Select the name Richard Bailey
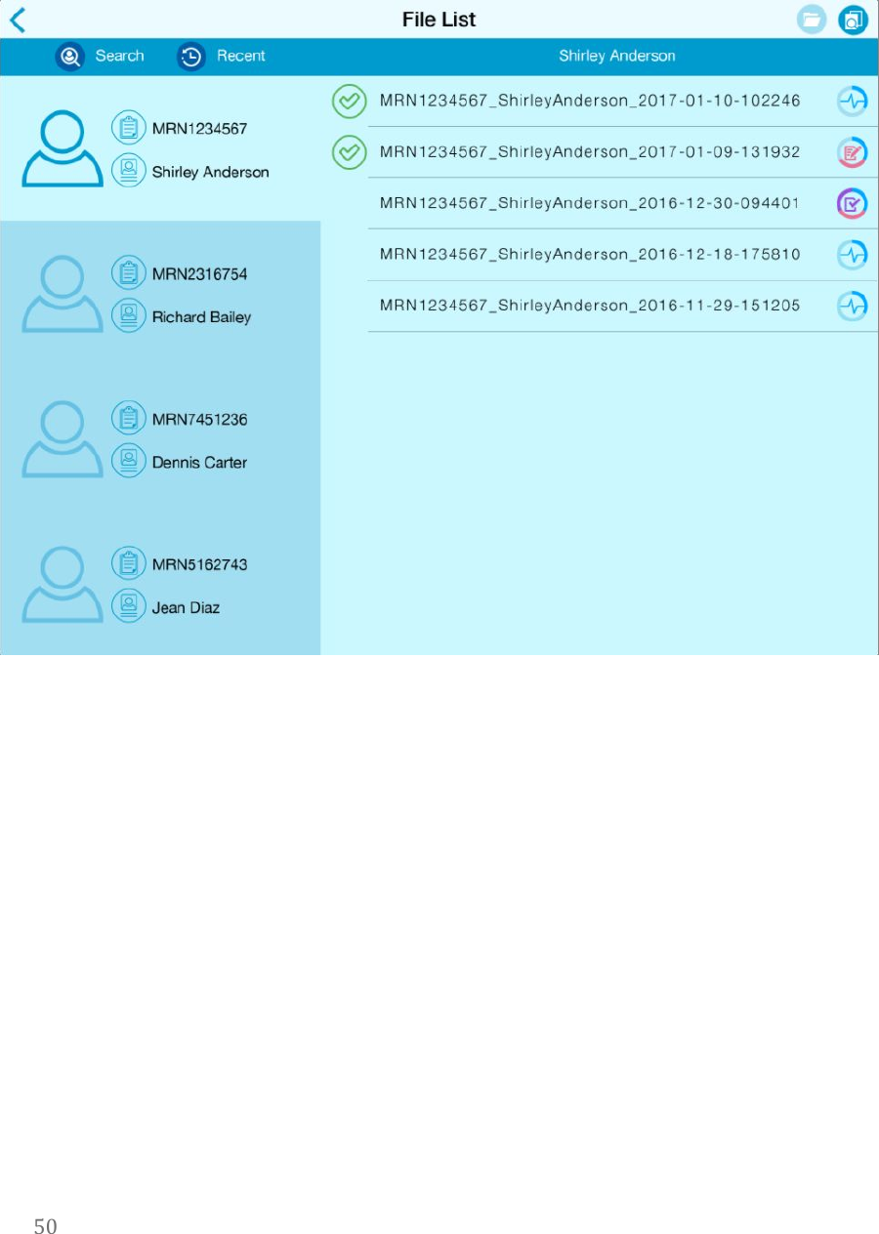 (202, 317)
